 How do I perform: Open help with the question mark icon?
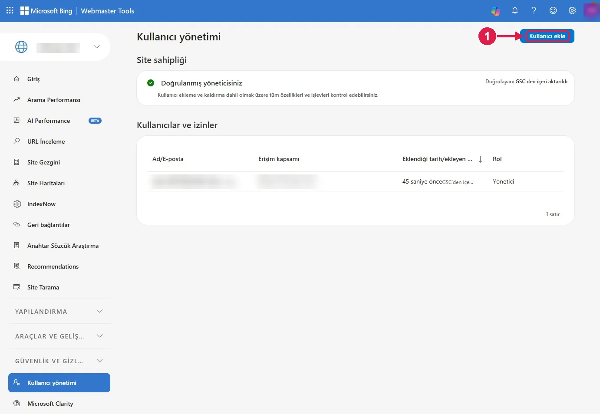[x=534, y=10]
